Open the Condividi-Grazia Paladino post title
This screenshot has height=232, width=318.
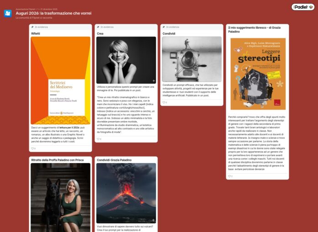(114, 160)
